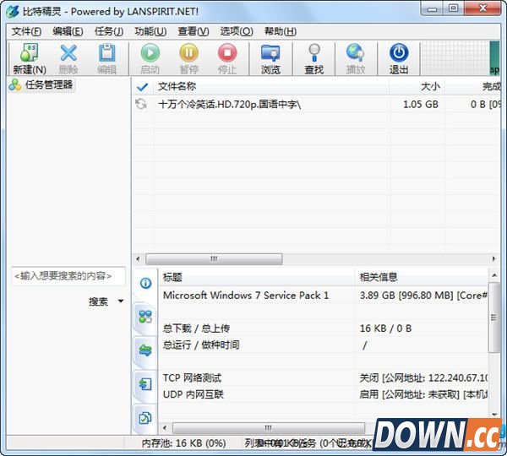Open the 帮助(H) menu
This screenshot has height=456, width=507.
(281, 31)
